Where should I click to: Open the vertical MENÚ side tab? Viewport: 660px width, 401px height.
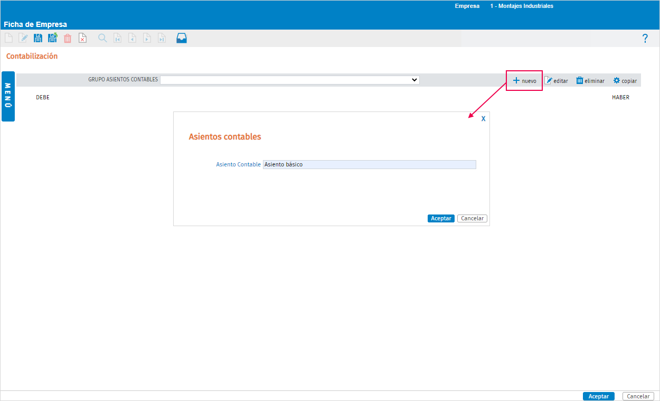coord(8,96)
